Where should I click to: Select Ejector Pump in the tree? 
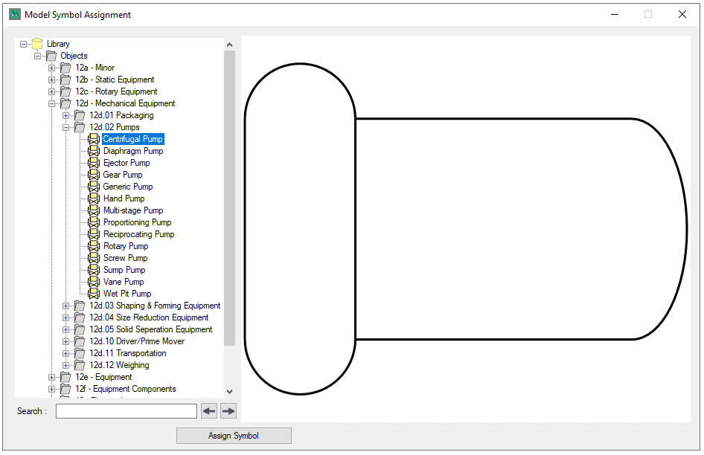[x=126, y=163]
